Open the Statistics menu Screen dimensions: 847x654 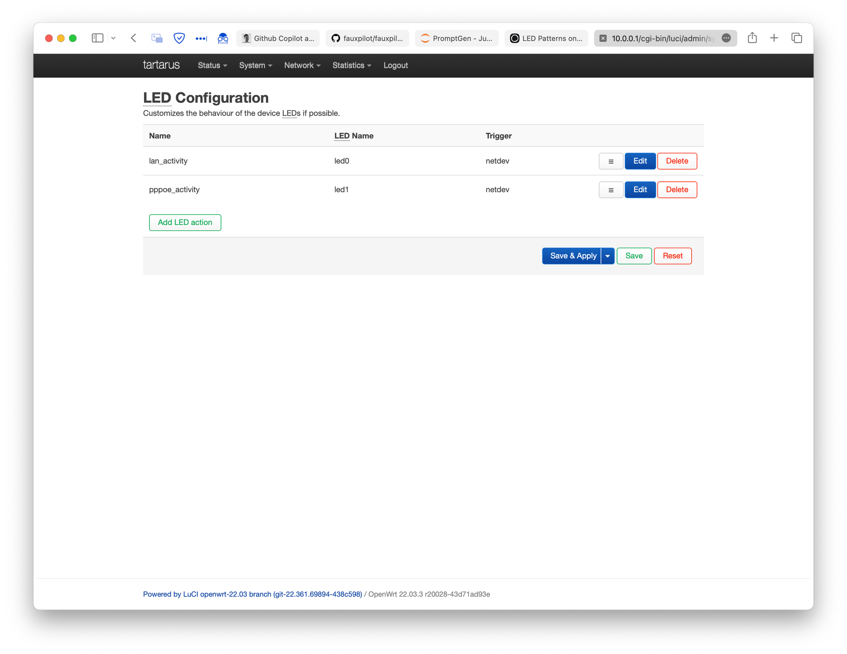point(352,65)
